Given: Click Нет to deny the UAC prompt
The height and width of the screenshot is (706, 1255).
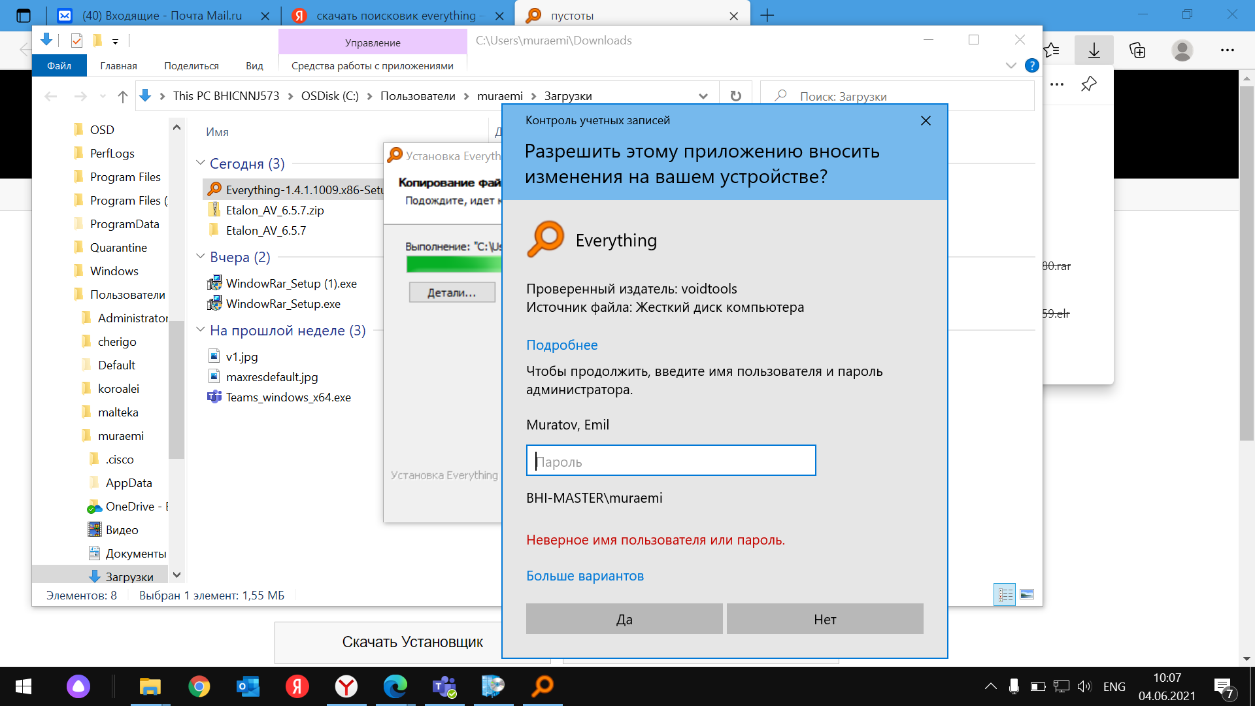Looking at the screenshot, I should (x=825, y=619).
